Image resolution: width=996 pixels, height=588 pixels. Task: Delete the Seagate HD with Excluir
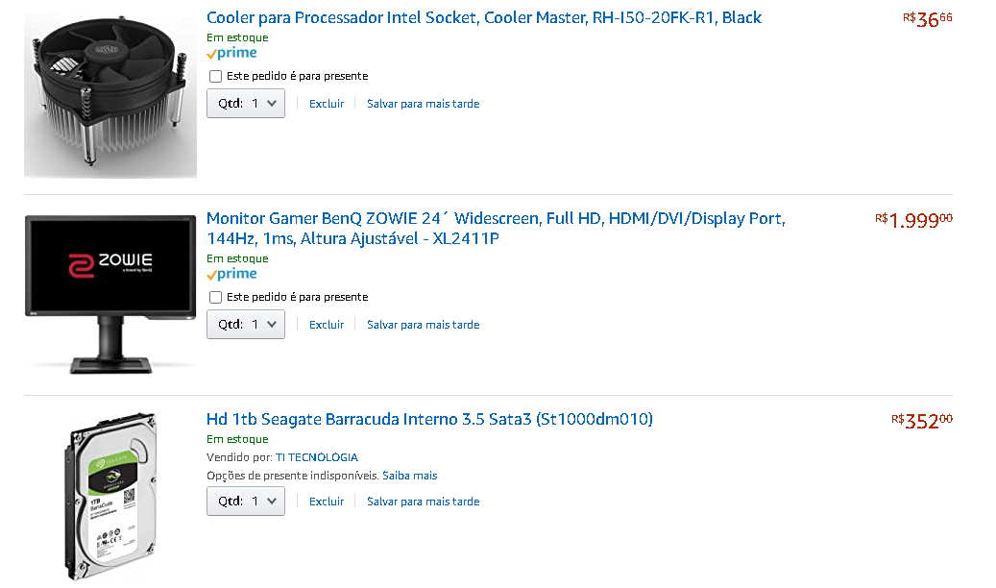point(327,502)
